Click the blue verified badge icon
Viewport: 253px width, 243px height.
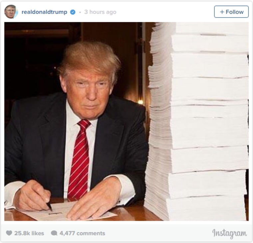pos(73,12)
